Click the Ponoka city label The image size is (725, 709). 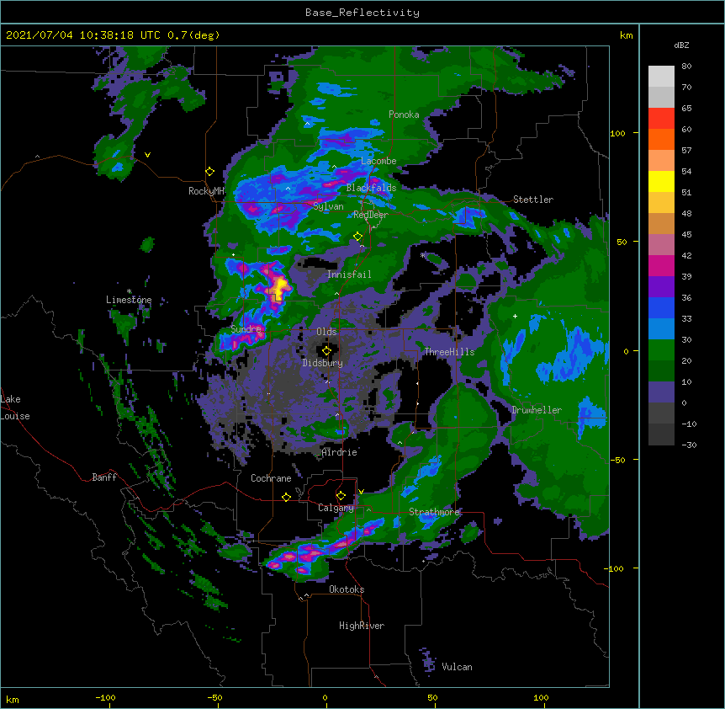(404, 115)
